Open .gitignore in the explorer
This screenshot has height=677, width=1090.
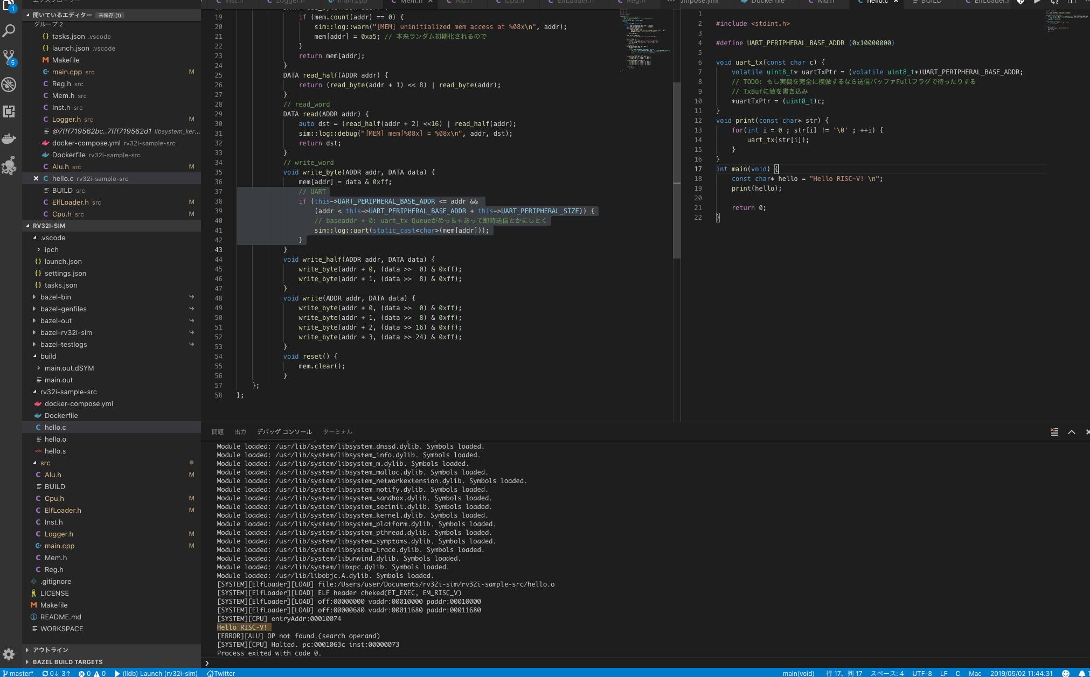point(112,581)
